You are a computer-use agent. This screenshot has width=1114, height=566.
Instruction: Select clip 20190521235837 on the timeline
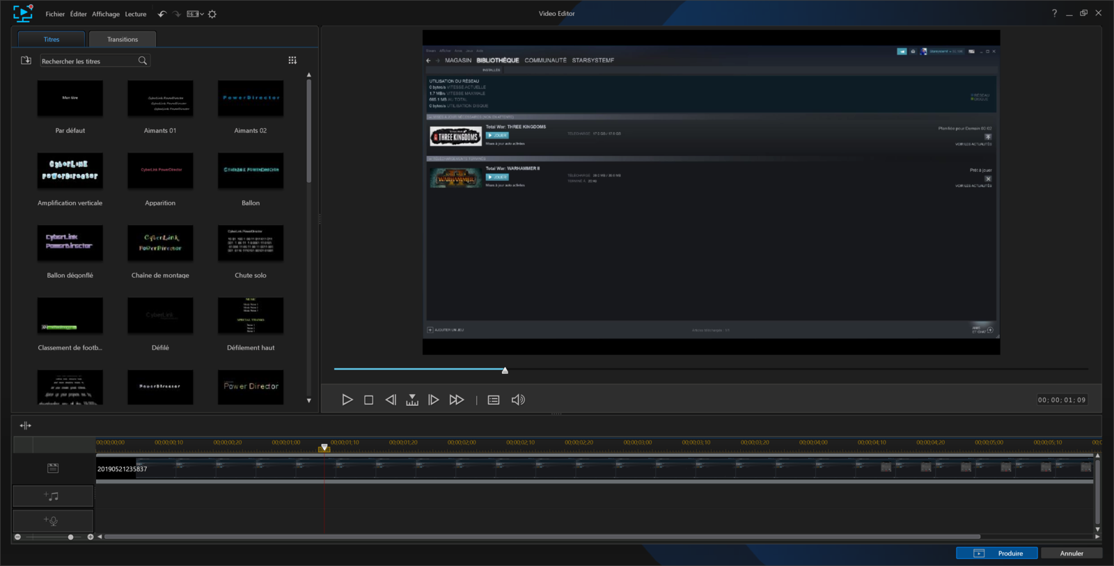[594, 468]
